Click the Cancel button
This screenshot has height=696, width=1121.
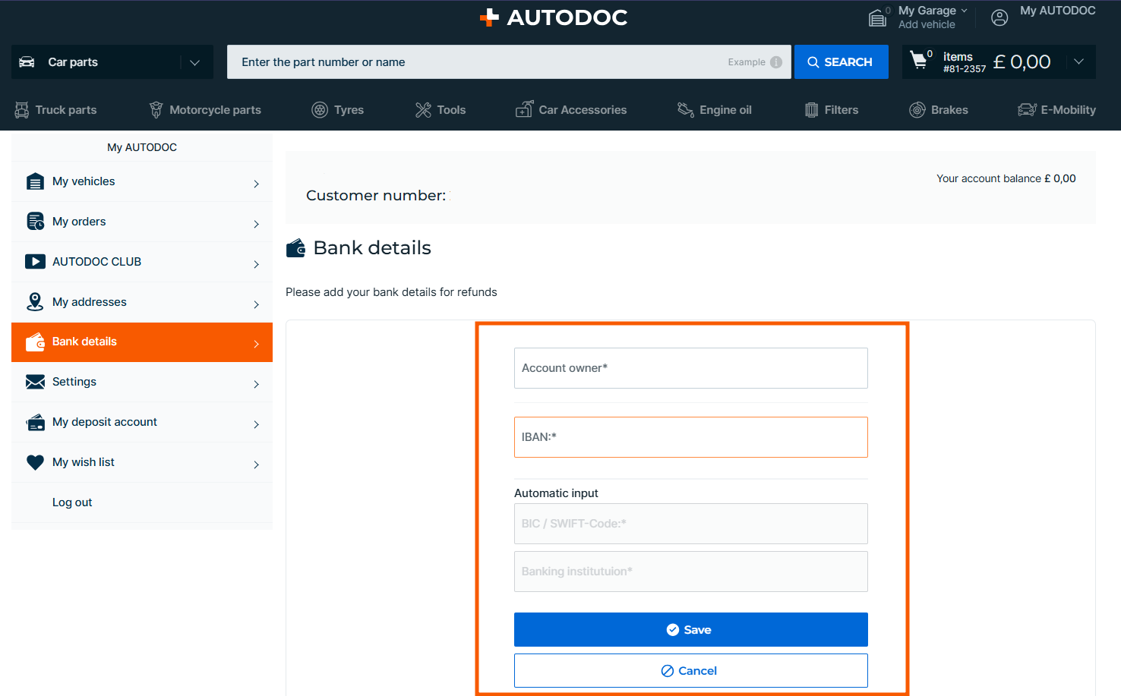690,671
